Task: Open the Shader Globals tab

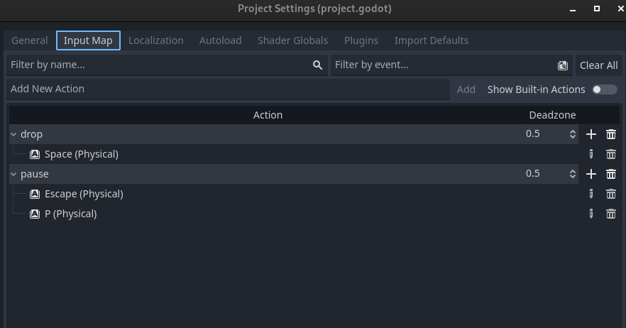Action: (x=292, y=40)
